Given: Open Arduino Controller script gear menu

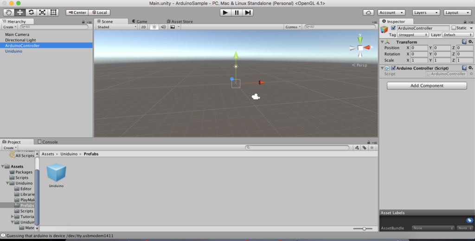Looking at the screenshot, I should click(470, 68).
